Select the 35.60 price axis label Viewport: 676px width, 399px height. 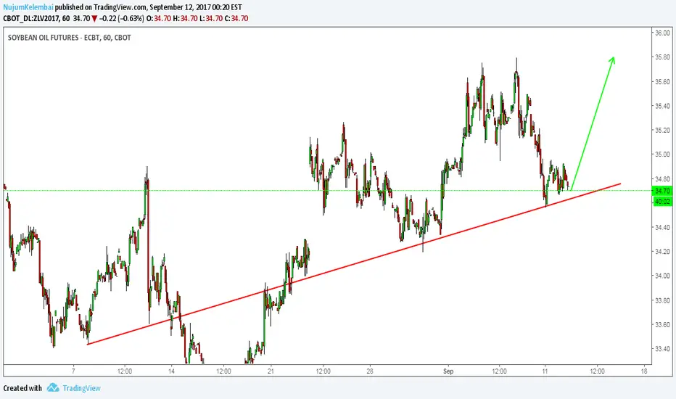[x=662, y=81]
